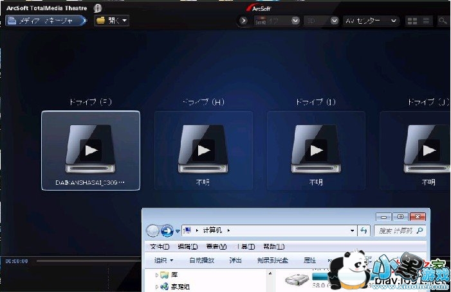Viewport: 451px width, 292px height.
Task: Minimize the Explorer window
Action: point(383,217)
